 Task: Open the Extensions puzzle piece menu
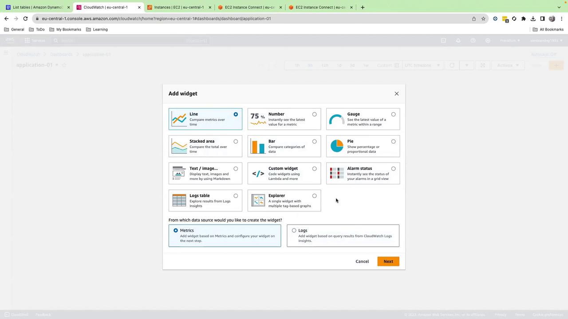click(x=524, y=19)
